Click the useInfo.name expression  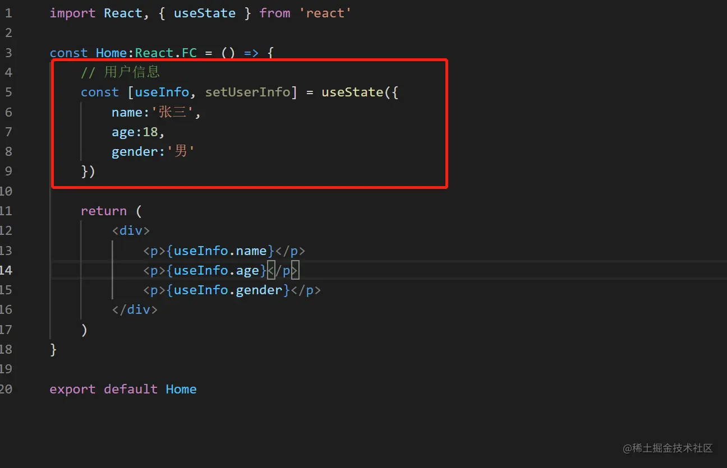click(x=220, y=251)
